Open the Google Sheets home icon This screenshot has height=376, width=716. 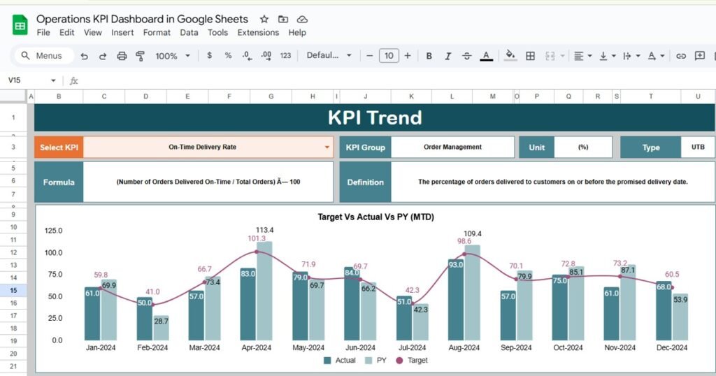click(x=20, y=24)
